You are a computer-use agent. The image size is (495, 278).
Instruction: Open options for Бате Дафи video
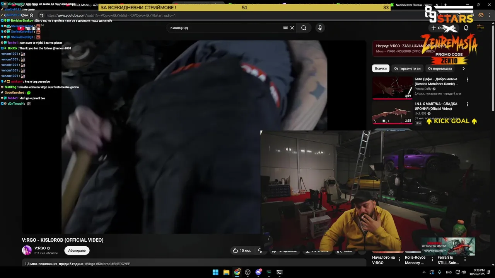[467, 80]
